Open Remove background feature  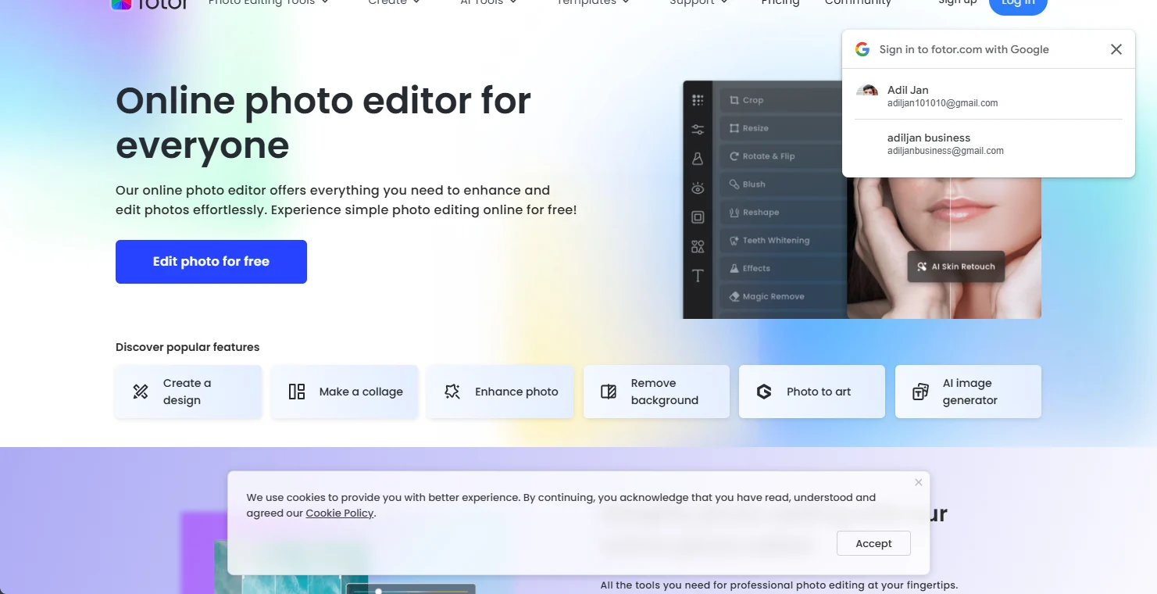pyautogui.click(x=656, y=392)
